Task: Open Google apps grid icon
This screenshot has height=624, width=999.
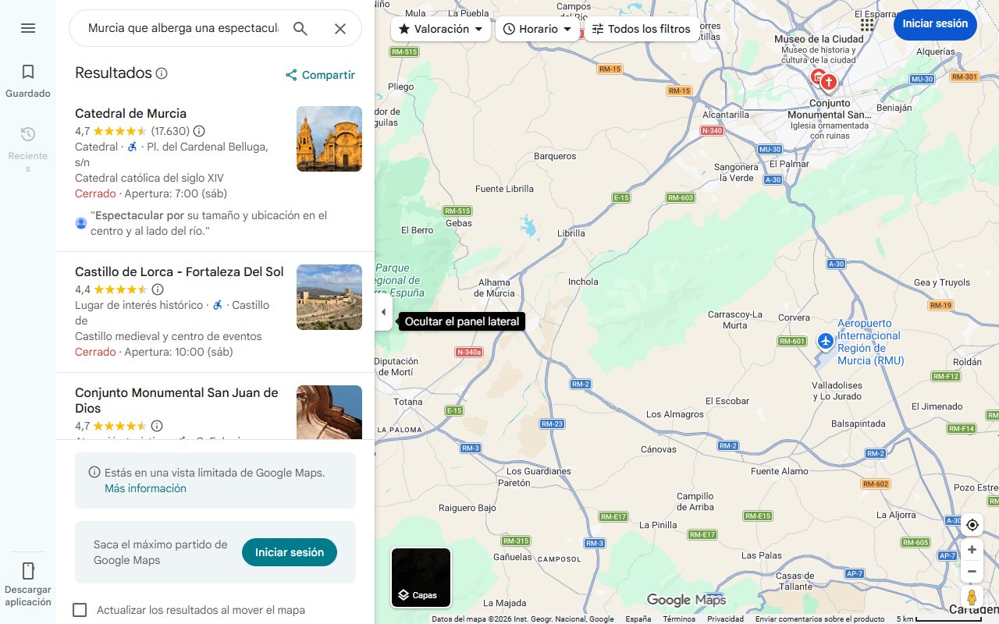Action: tap(867, 24)
